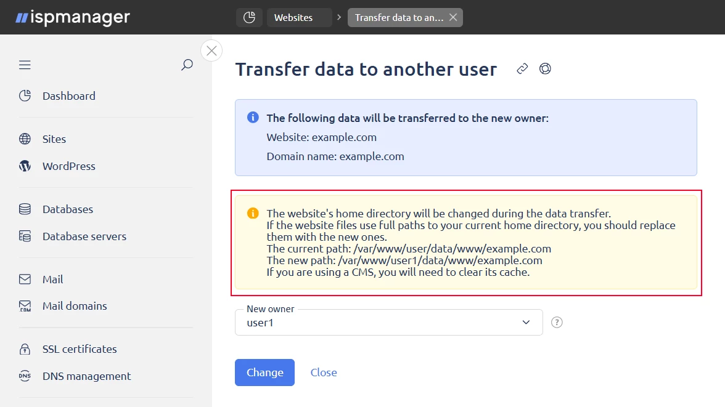Click the SSL certificates padlock icon
Image resolution: width=725 pixels, height=407 pixels.
(x=25, y=349)
